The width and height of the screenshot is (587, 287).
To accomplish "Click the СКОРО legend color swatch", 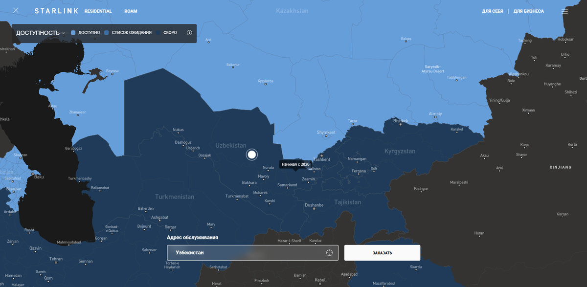I will pyautogui.click(x=158, y=33).
